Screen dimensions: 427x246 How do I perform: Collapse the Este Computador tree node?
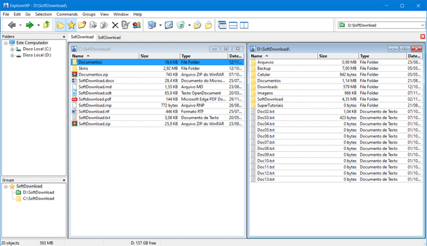coord(5,43)
